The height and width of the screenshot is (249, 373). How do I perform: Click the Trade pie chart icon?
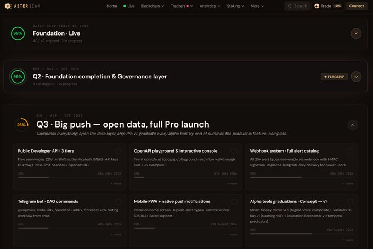pos(317,6)
